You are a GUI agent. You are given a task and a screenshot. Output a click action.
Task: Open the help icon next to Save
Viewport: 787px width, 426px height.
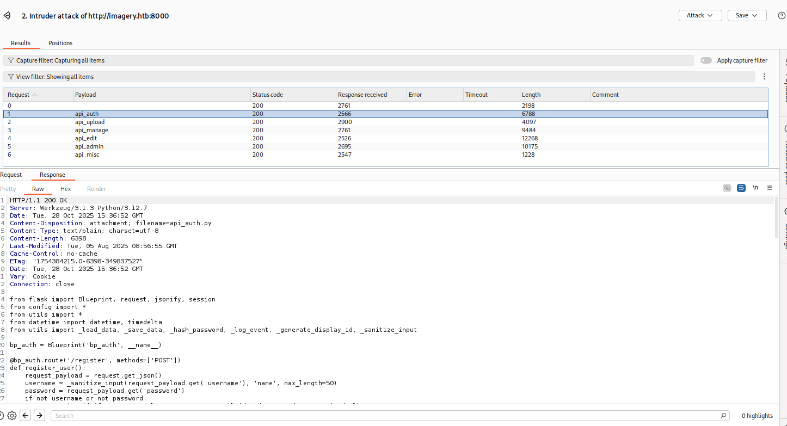click(x=782, y=16)
